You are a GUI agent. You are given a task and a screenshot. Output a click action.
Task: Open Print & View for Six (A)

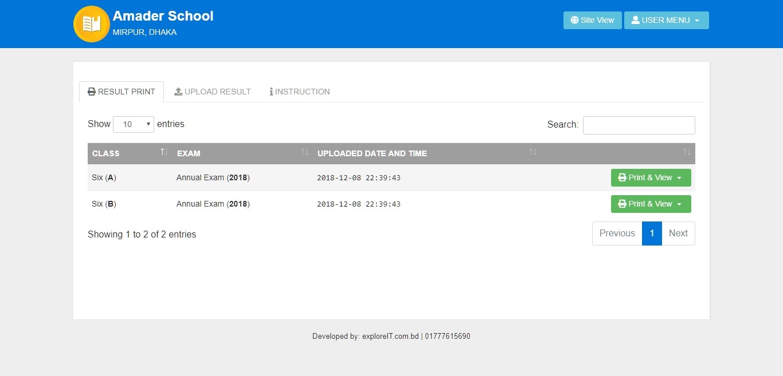tap(651, 177)
